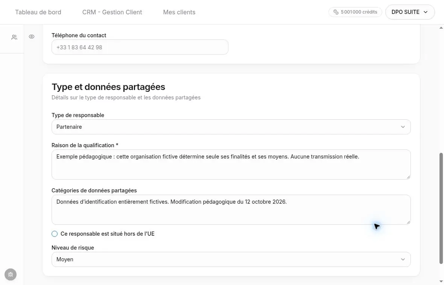Open the Tableau de bord tab
Screen dimensions: 444x285
click(x=38, y=12)
